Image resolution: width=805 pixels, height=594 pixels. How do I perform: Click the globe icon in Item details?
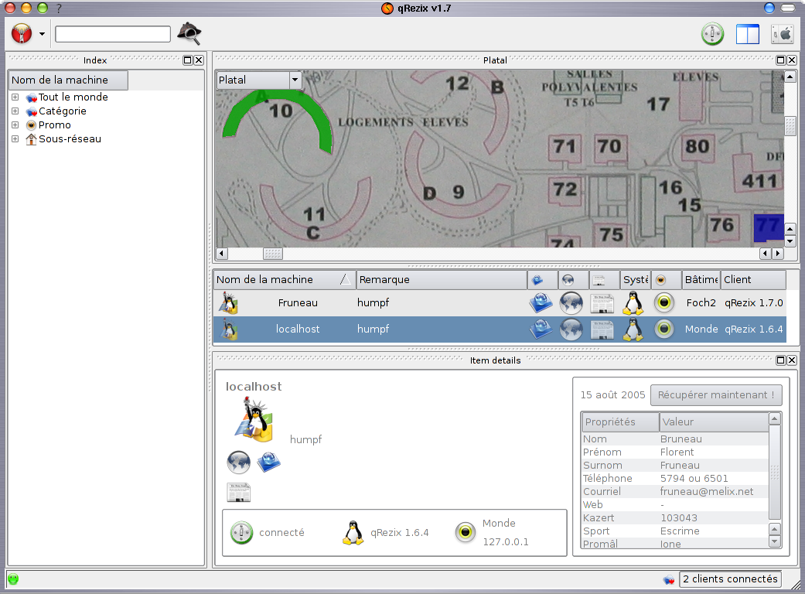(x=239, y=462)
